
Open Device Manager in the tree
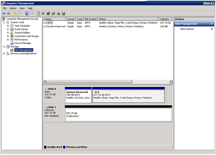point(23,43)
